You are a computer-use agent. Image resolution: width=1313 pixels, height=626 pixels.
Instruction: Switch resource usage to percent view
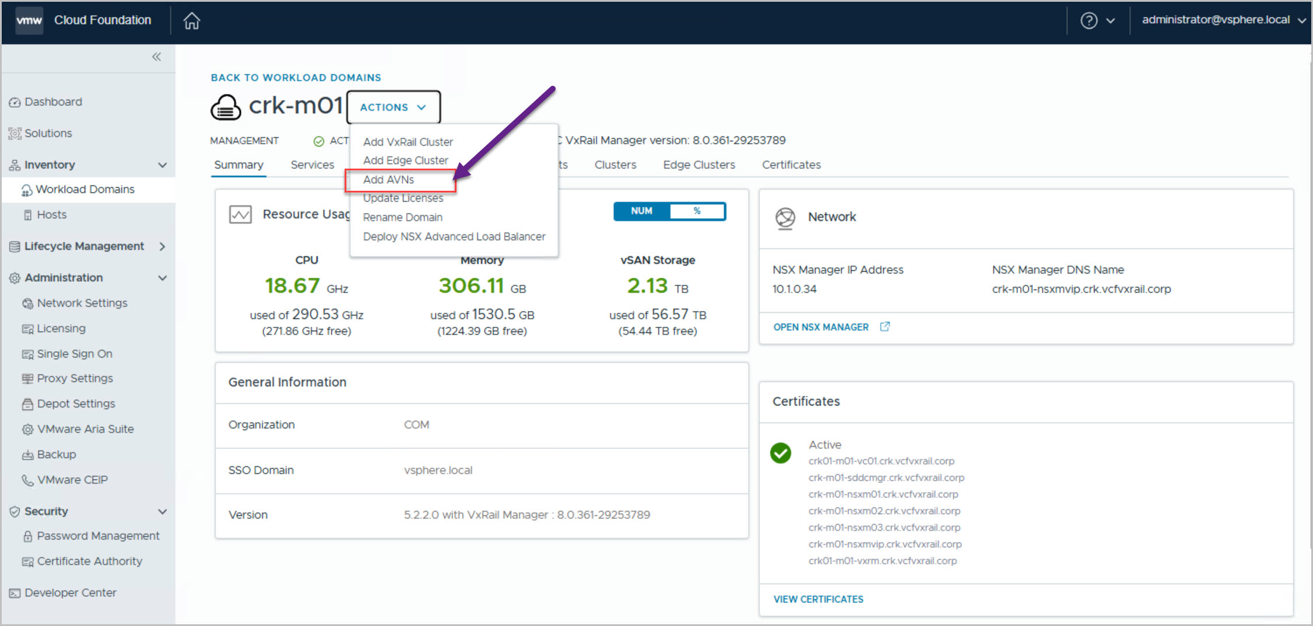[697, 211]
